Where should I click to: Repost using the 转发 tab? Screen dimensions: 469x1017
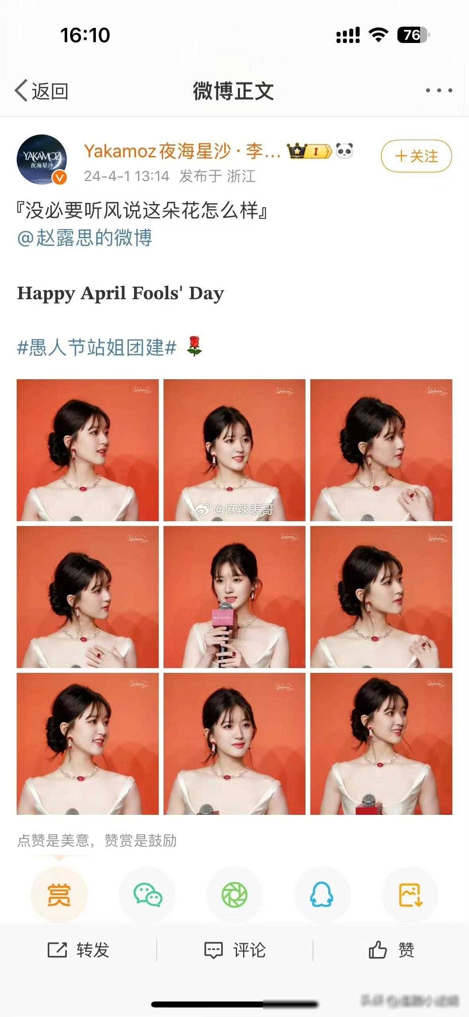click(78, 950)
